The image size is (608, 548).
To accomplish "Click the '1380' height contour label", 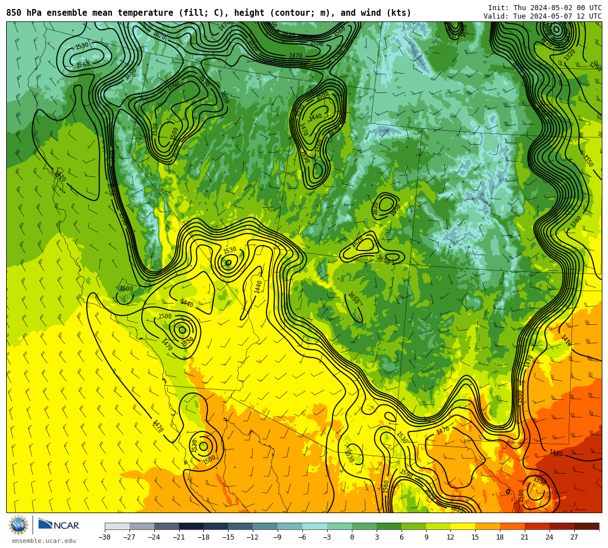I will [x=576, y=221].
